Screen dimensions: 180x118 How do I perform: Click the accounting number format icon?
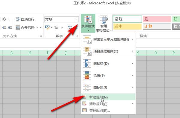click(x=47, y=27)
